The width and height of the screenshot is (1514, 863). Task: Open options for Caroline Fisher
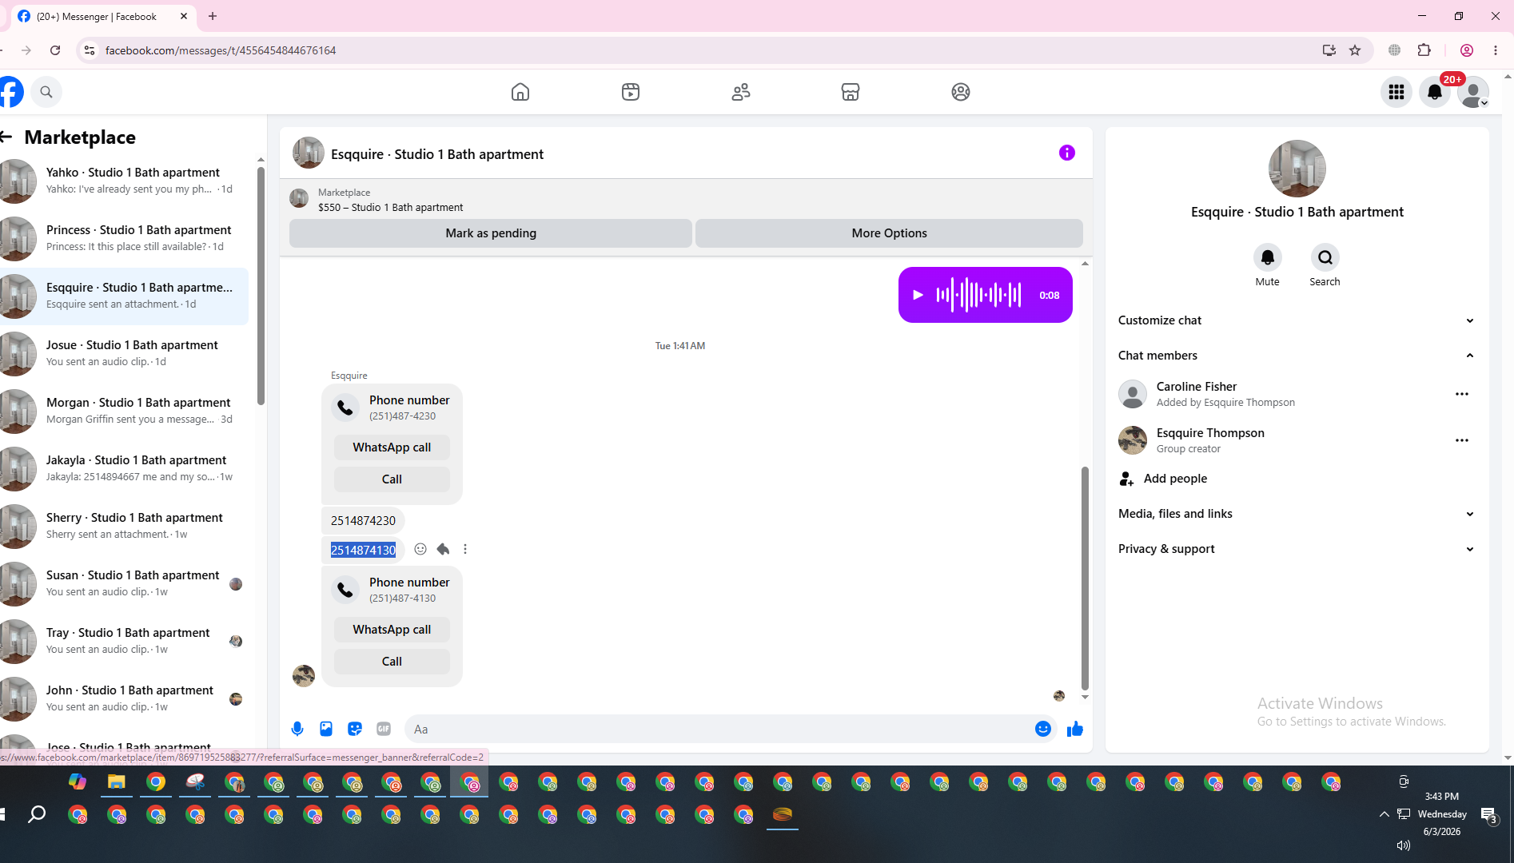(1462, 394)
